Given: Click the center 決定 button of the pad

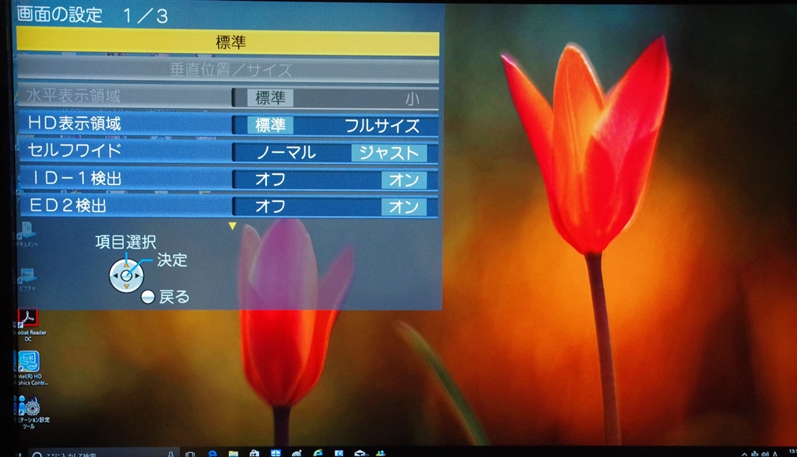Looking at the screenshot, I should coord(126,276).
